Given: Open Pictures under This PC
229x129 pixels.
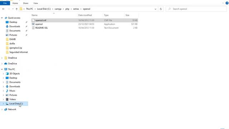Looking at the screenshot, I should click(13, 95).
